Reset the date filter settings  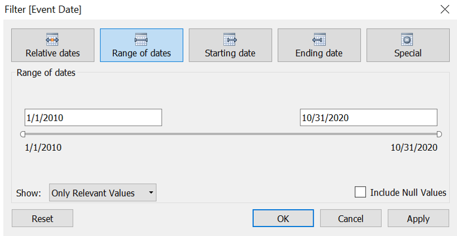click(x=42, y=219)
